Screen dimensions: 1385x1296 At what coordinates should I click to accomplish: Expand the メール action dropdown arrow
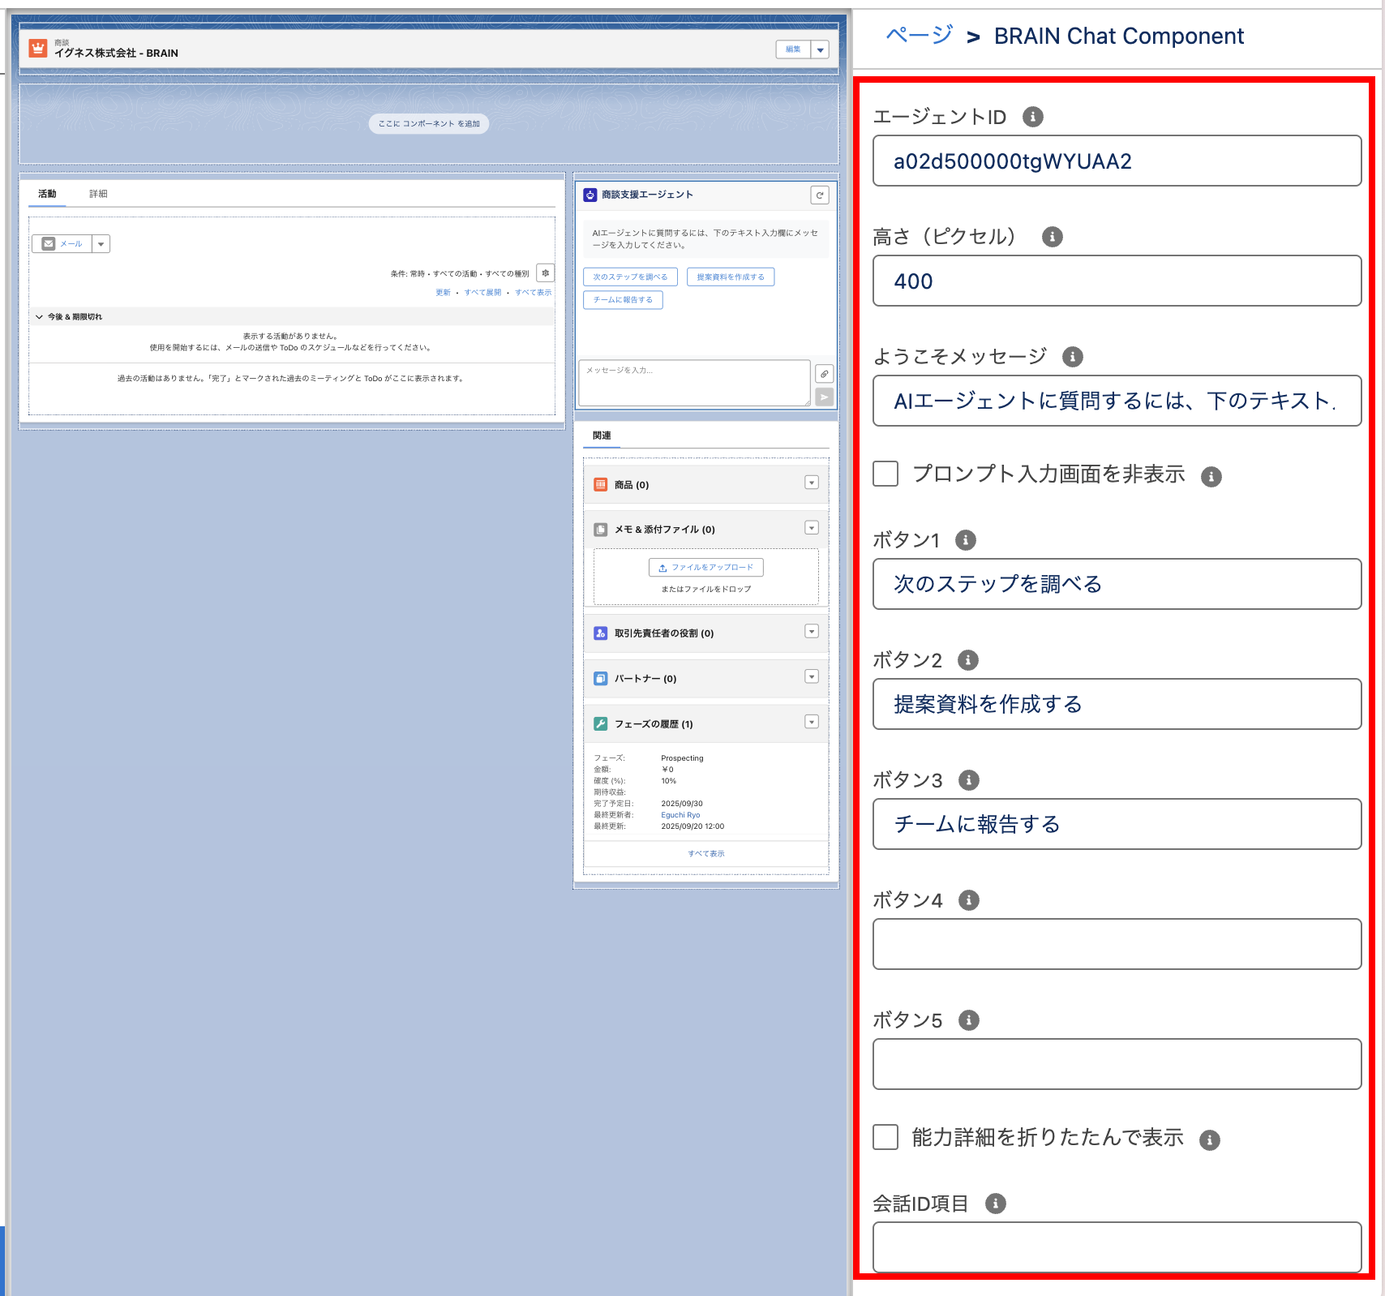tap(101, 244)
